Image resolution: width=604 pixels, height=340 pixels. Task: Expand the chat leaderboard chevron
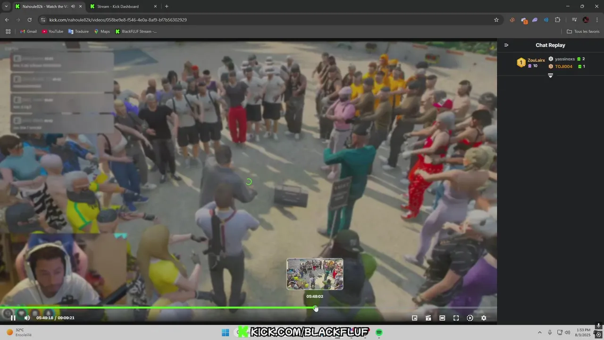pos(550,76)
